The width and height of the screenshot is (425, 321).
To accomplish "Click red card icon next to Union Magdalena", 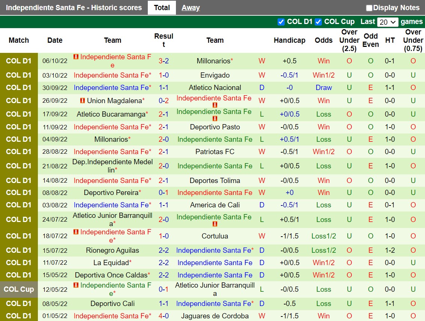I will [83, 100].
